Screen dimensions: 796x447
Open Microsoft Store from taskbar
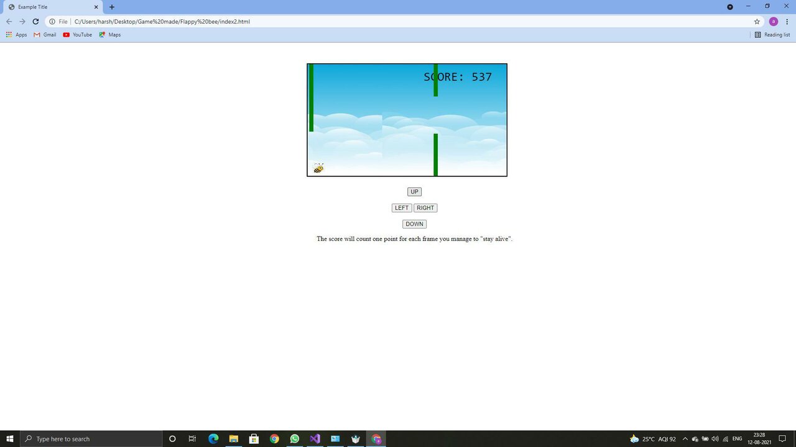(x=254, y=439)
